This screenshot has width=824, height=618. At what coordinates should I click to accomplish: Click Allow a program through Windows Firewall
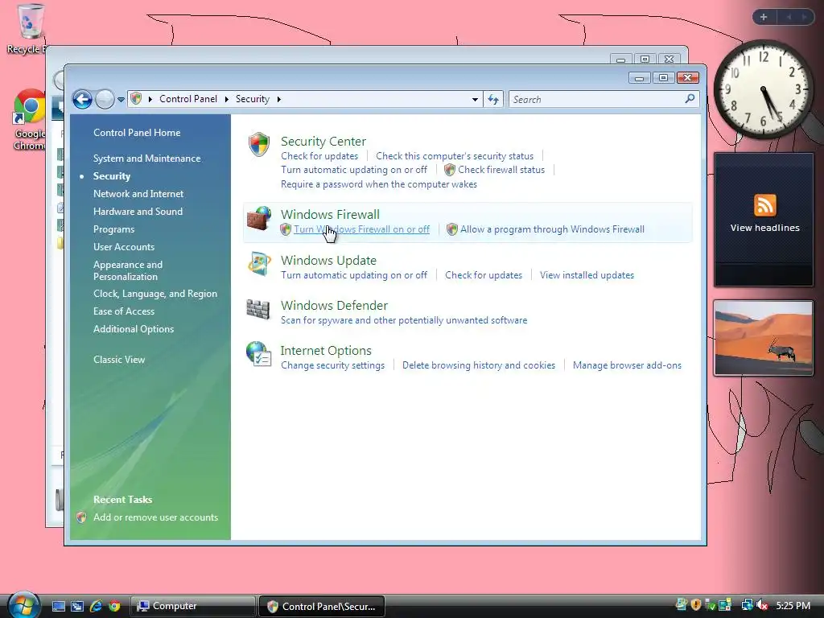coord(552,229)
